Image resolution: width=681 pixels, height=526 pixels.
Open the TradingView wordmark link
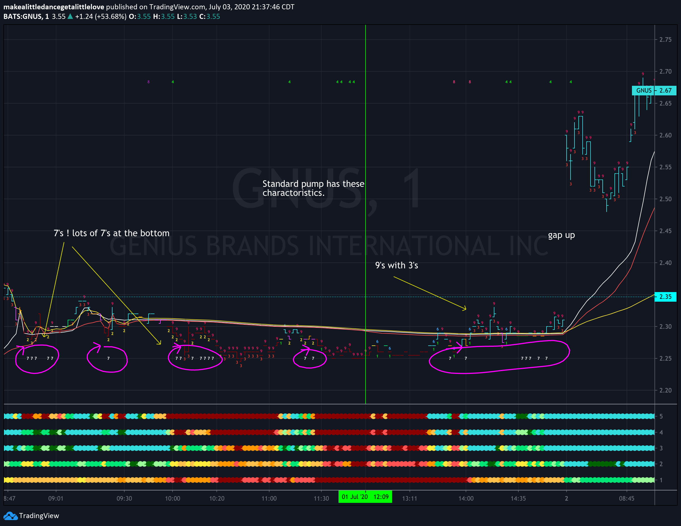point(39,516)
